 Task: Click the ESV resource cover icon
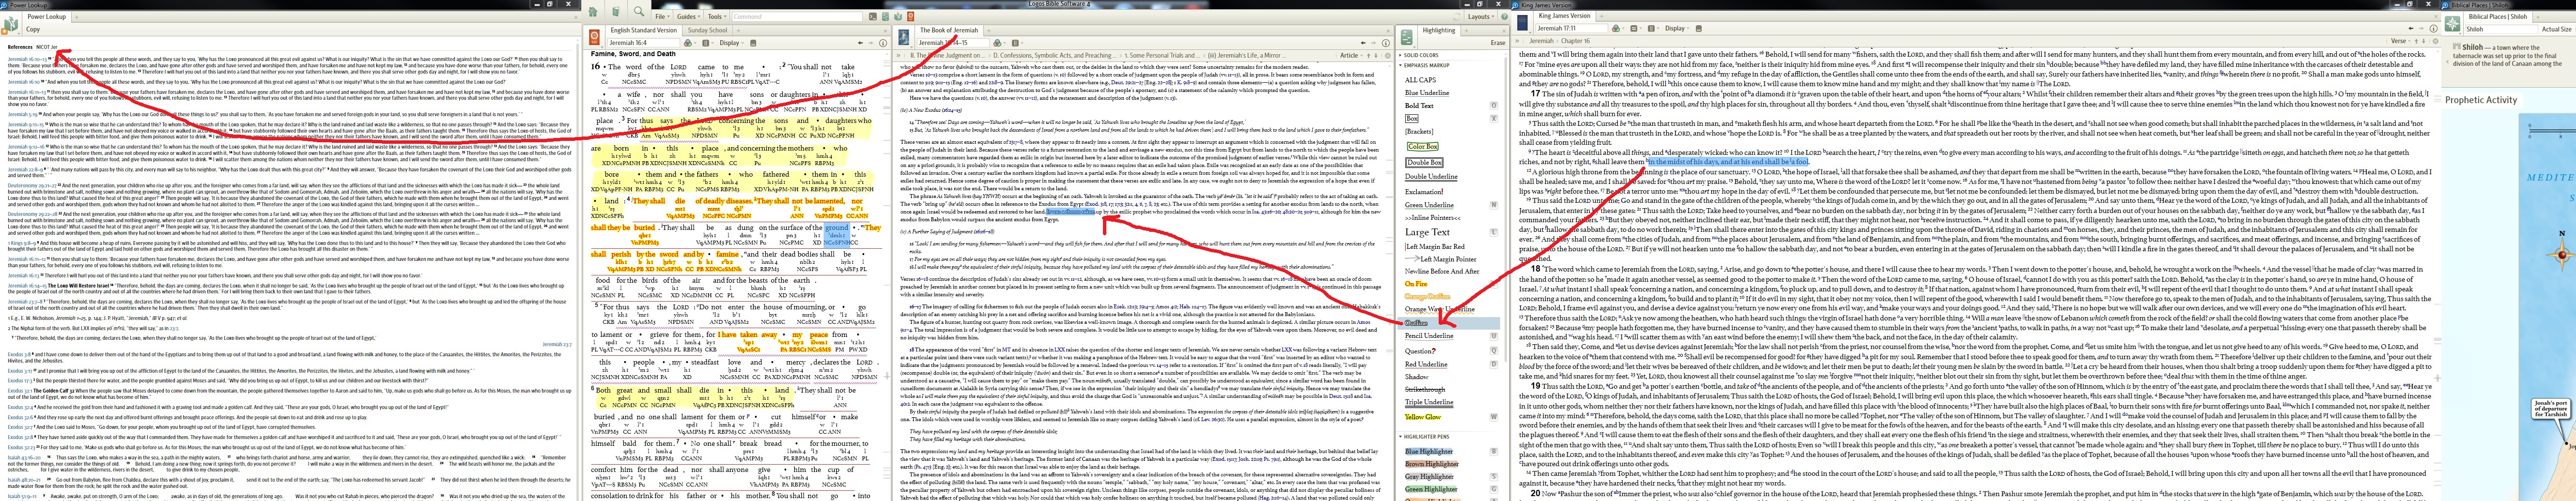tap(595, 37)
